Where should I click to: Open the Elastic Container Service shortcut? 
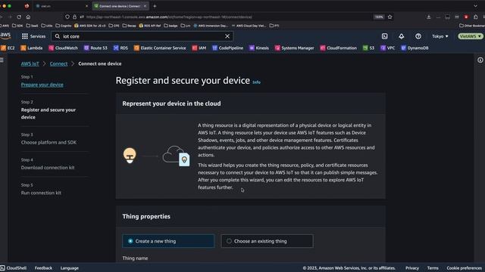click(160, 48)
